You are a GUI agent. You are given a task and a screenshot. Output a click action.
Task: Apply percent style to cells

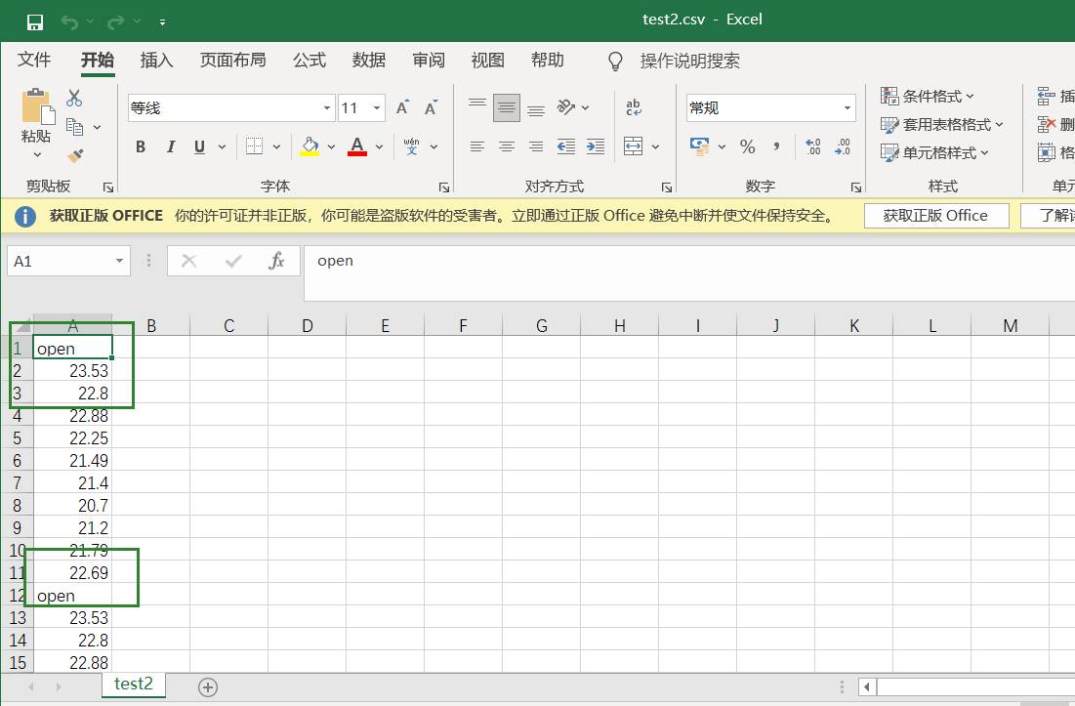747,146
